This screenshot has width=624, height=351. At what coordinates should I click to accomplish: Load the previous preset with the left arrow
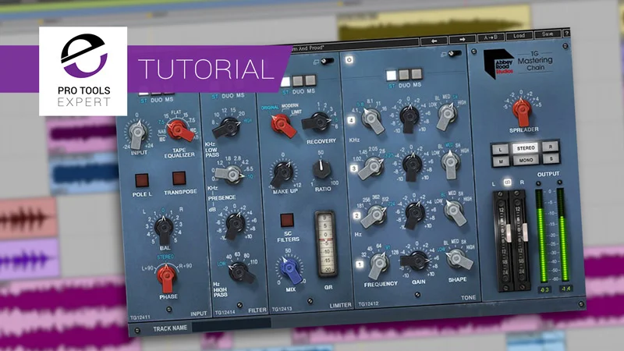click(x=434, y=41)
